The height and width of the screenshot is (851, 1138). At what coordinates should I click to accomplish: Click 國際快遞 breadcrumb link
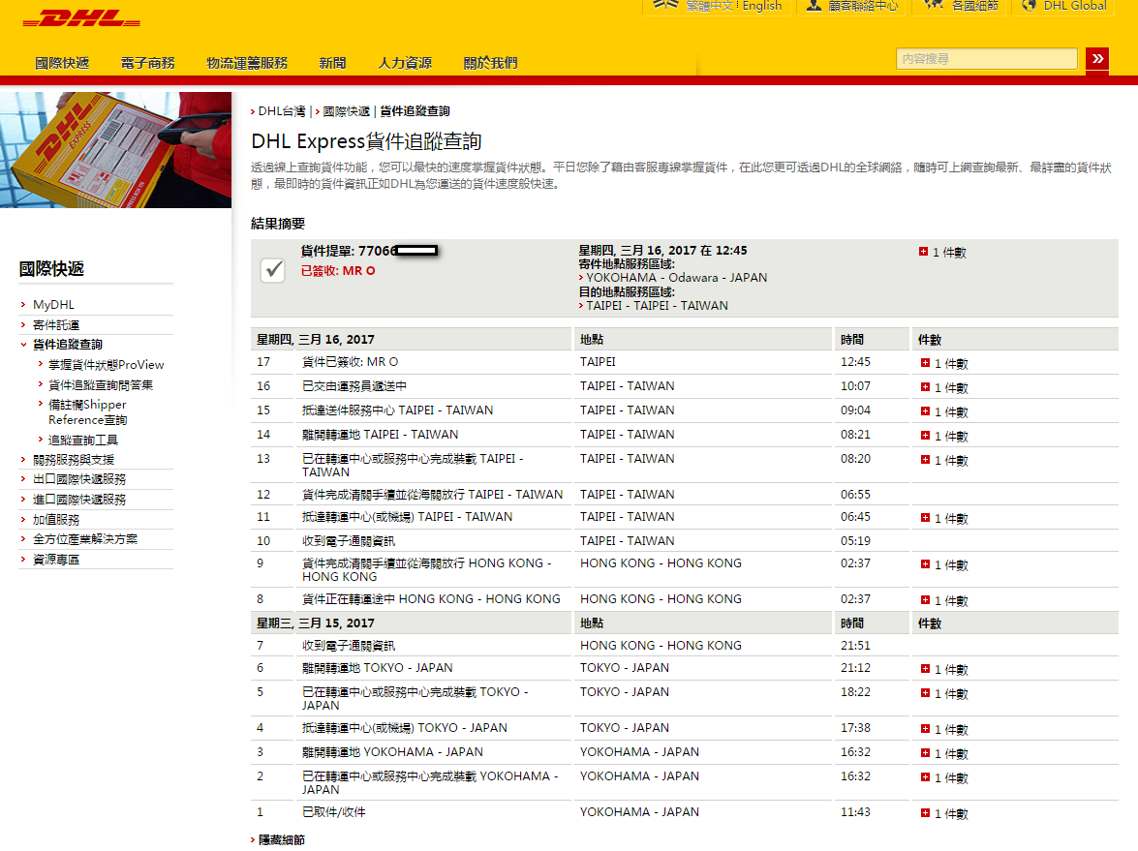coord(346,111)
